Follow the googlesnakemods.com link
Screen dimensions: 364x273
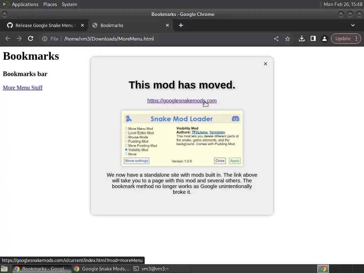click(182, 101)
